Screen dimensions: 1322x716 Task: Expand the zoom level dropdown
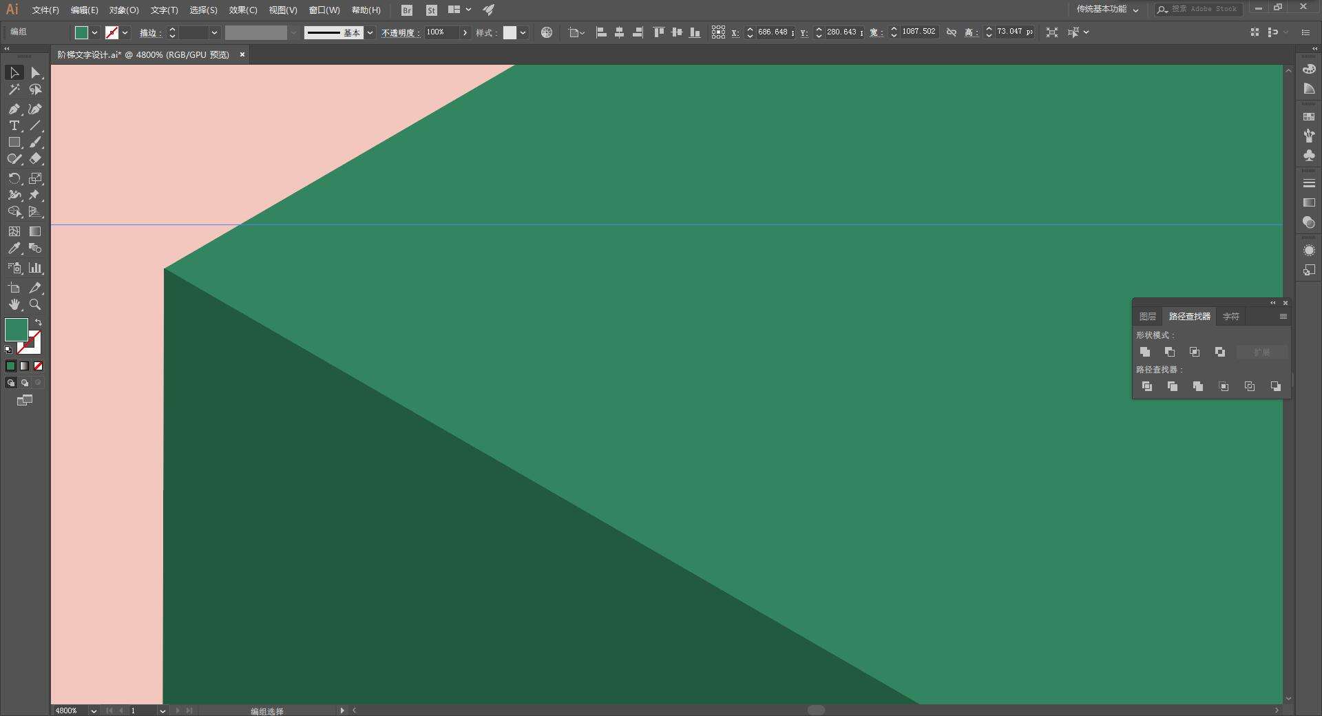pos(93,710)
